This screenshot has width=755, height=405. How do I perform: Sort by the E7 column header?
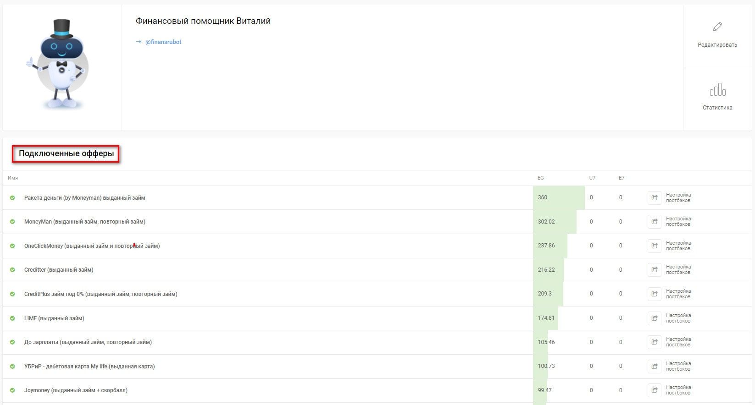(x=622, y=178)
